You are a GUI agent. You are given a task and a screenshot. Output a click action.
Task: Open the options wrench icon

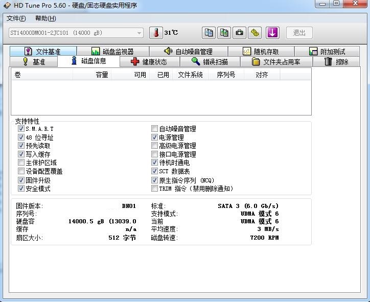click(255, 33)
